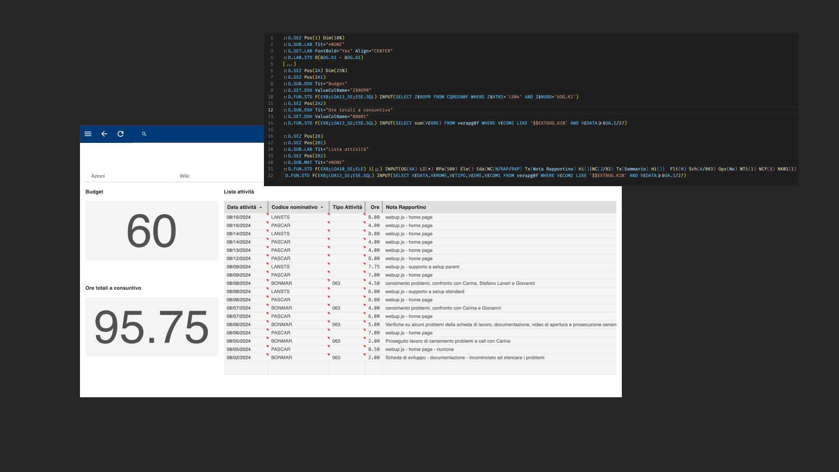Click the 0.50 hours cell
839x472 pixels.
pos(374,350)
